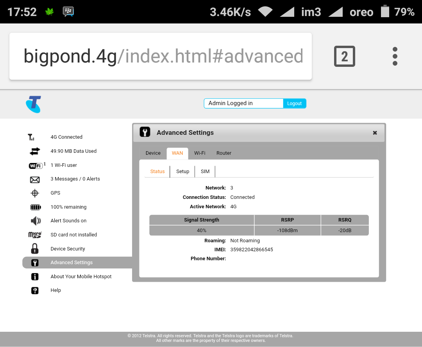Click the -108dBm RSRP value
The image size is (422, 347).
pyautogui.click(x=288, y=231)
